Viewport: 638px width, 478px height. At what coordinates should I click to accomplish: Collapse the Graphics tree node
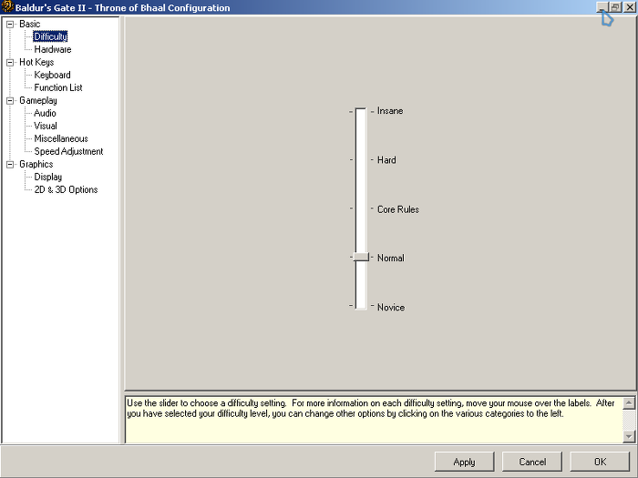click(10, 165)
